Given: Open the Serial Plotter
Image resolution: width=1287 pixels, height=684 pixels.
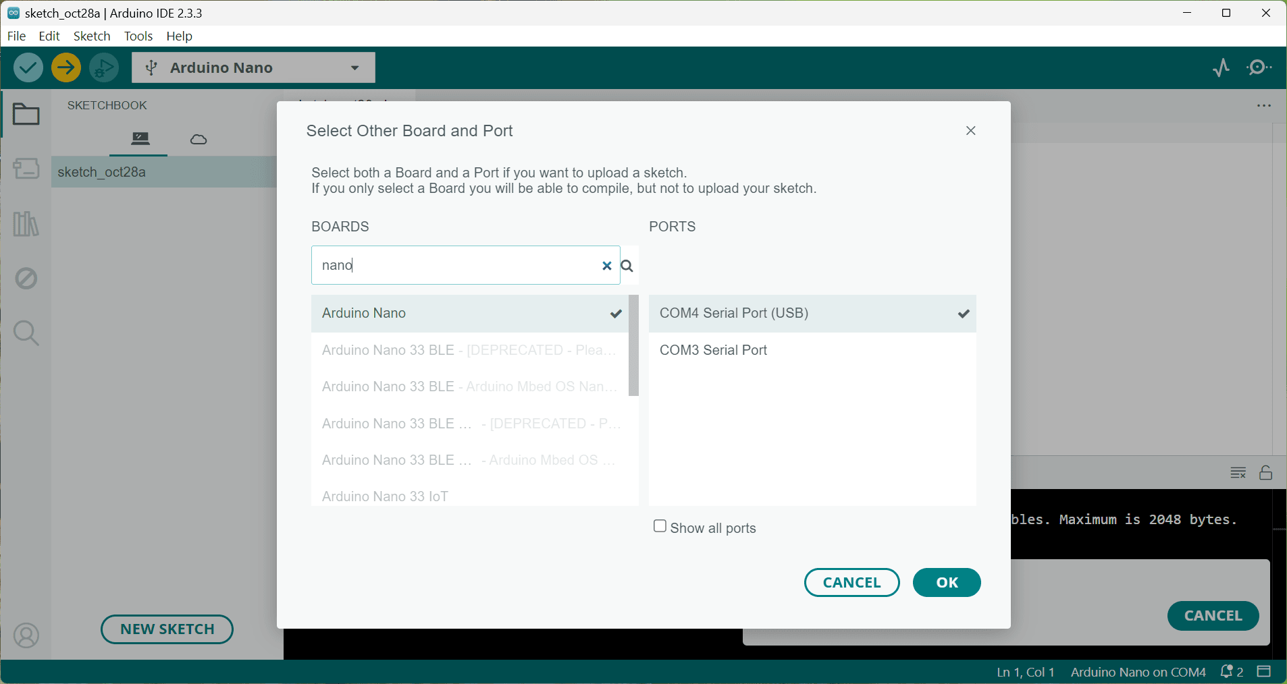Looking at the screenshot, I should pyautogui.click(x=1221, y=67).
